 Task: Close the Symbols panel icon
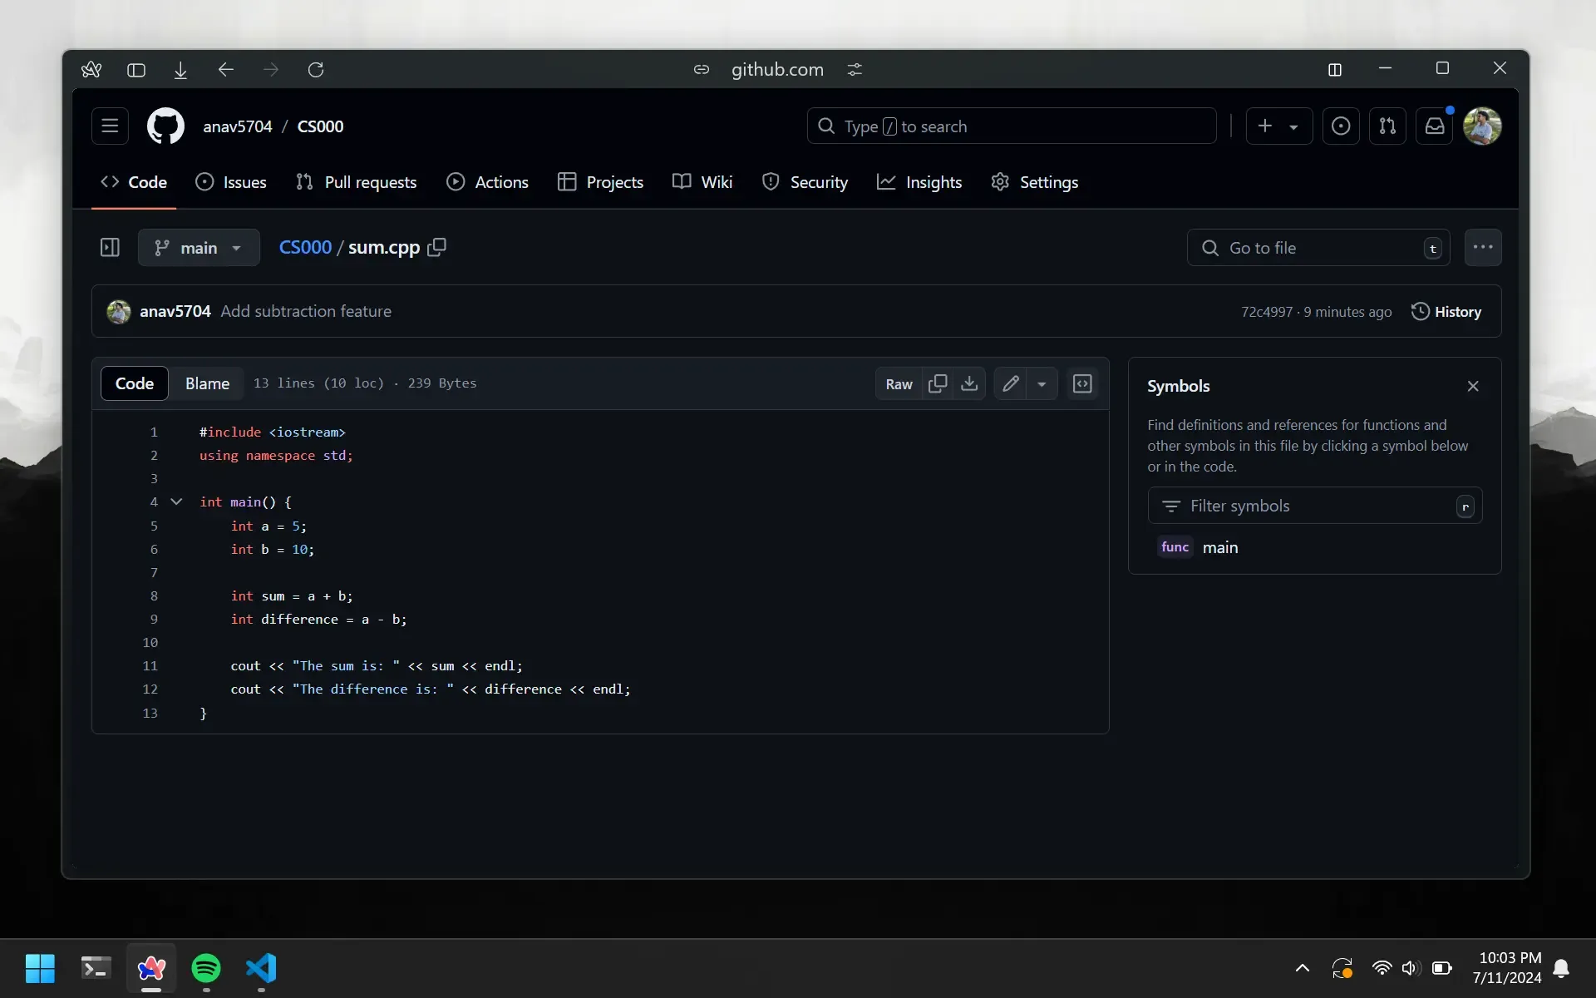(x=1473, y=387)
